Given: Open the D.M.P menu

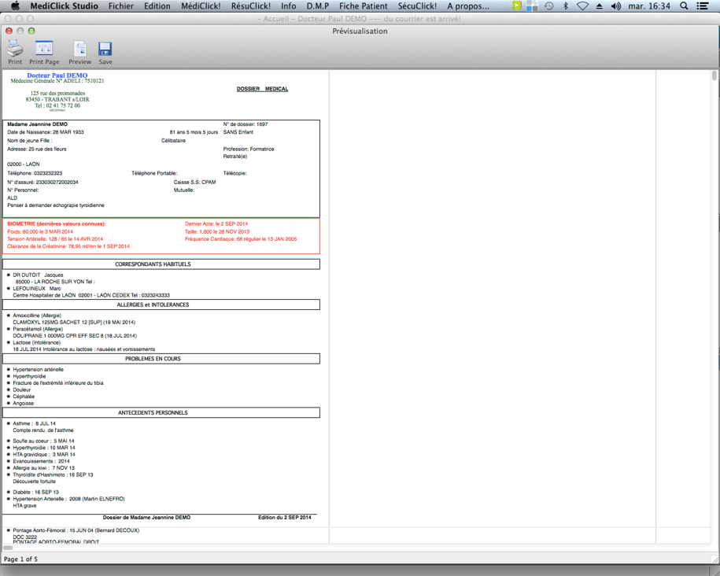Looking at the screenshot, I should pos(318,6).
